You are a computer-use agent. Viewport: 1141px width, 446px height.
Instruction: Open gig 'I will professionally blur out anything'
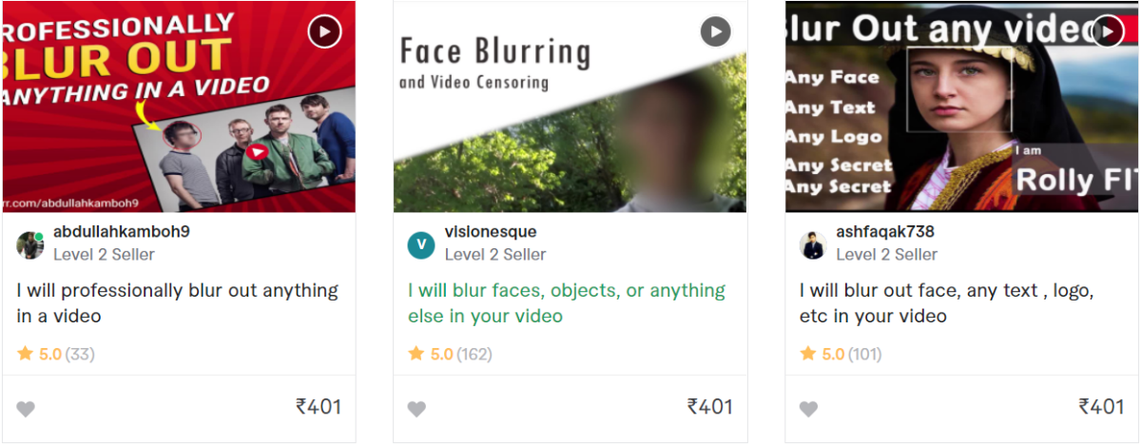[178, 302]
